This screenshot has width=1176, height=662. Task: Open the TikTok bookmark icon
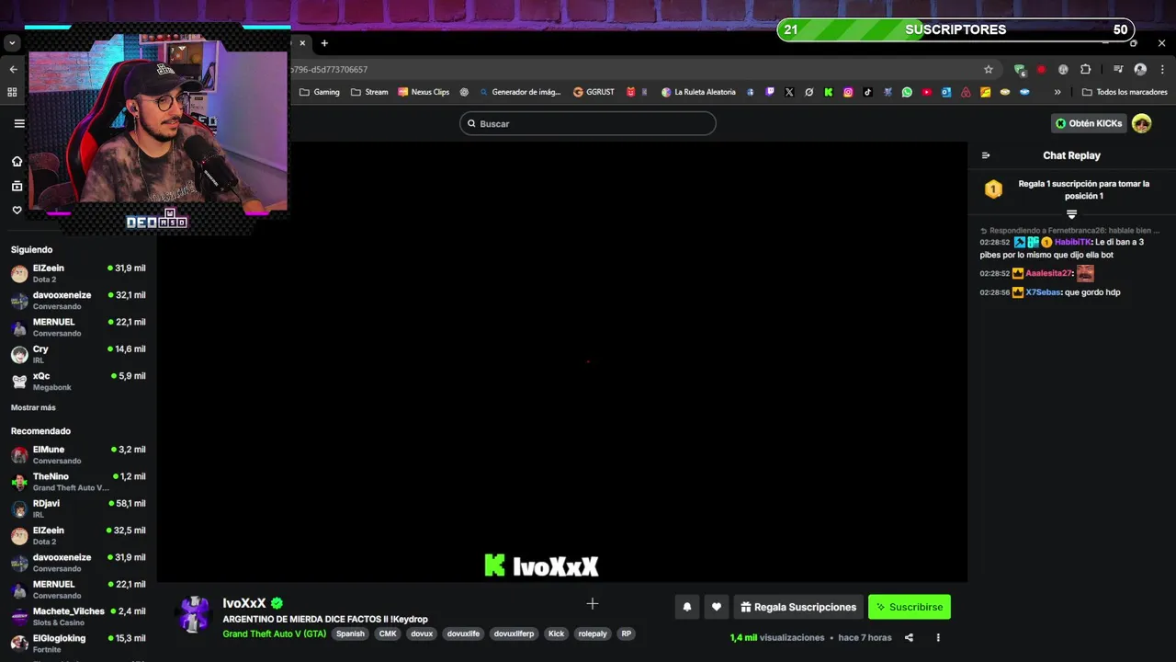point(867,92)
